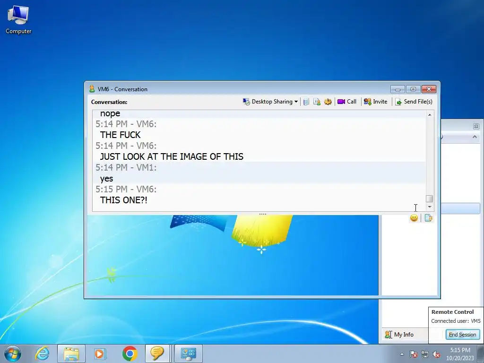Click the conversation scrollbar down arrow
Image resolution: width=484 pixels, height=363 pixels.
pos(429,207)
